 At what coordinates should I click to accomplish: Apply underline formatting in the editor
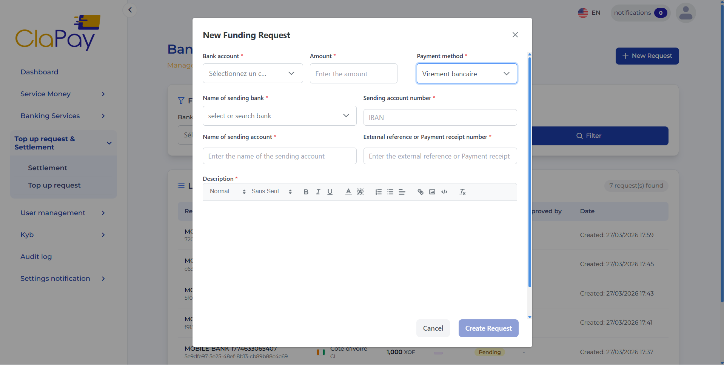330,192
